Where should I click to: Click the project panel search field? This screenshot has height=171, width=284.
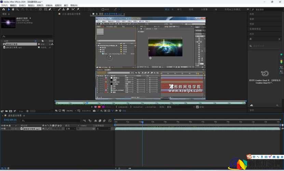click(x=27, y=37)
